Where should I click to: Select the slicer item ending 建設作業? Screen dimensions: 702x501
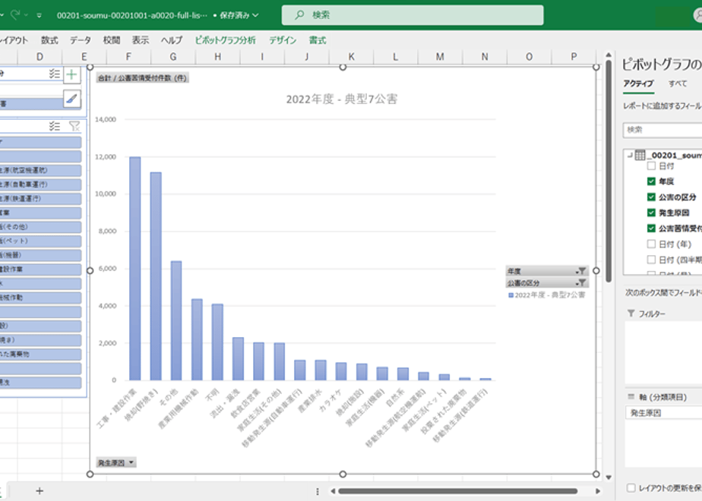point(40,269)
